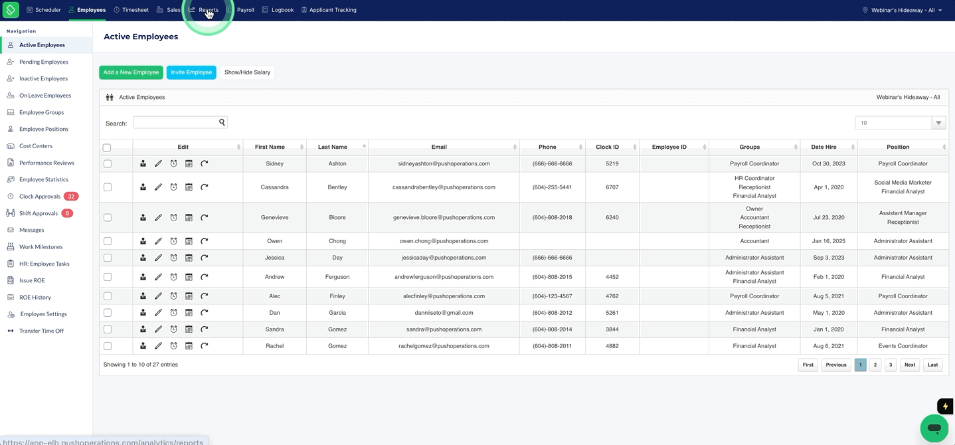This screenshot has width=955, height=445.
Task: Go to the Logbook tab
Action: [278, 10]
